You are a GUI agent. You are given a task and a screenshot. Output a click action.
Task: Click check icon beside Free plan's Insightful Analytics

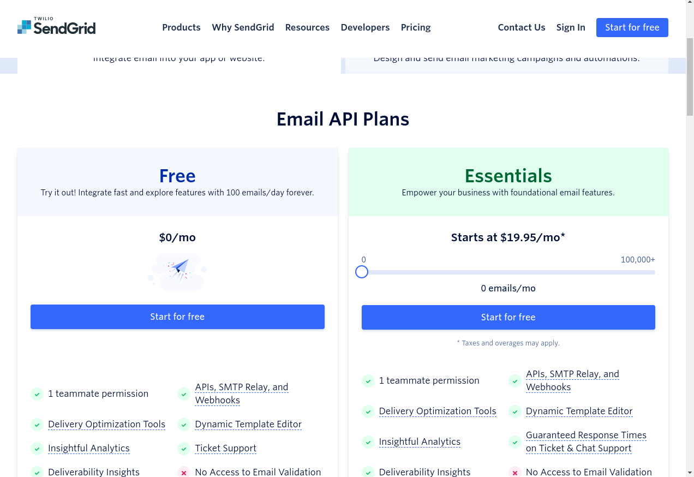point(37,449)
